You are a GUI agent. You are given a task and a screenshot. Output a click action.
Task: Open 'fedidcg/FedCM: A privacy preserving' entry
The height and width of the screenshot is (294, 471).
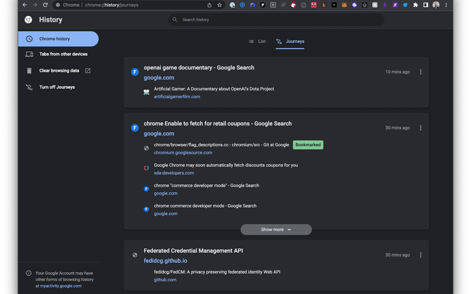pos(217,272)
